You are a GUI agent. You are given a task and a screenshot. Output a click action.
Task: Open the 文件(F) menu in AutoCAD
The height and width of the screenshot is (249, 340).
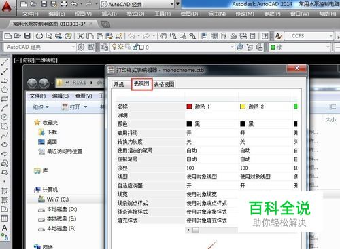click(x=31, y=14)
